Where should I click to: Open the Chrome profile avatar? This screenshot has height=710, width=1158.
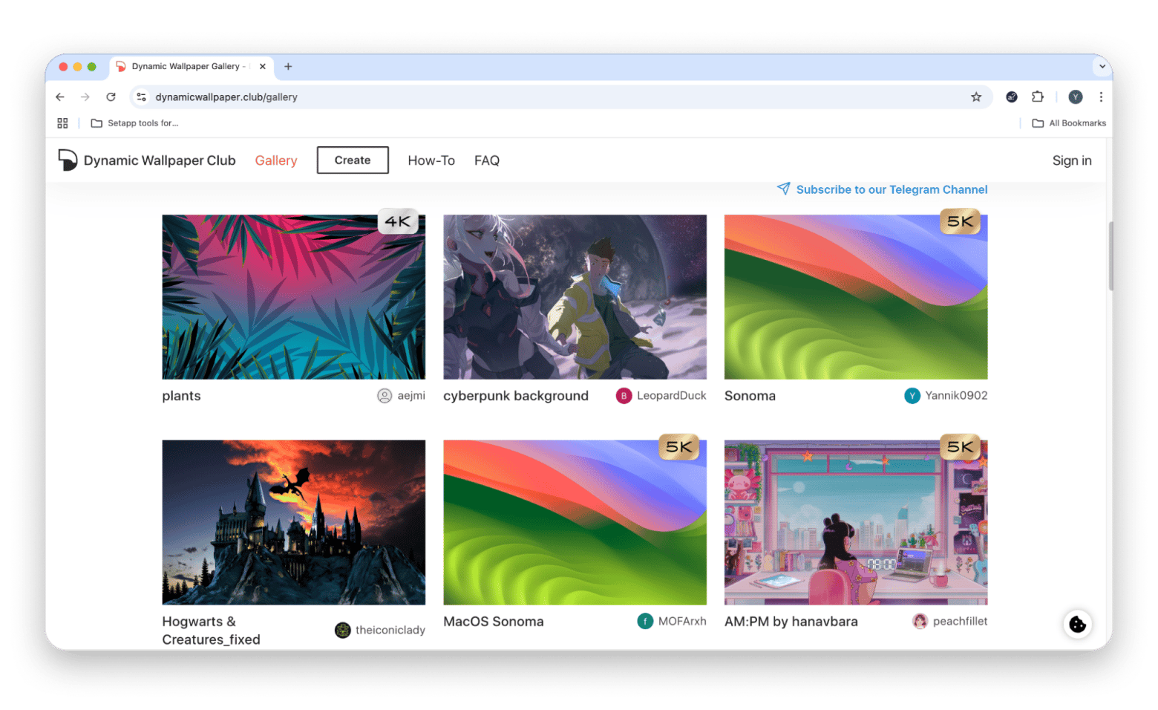click(x=1075, y=97)
